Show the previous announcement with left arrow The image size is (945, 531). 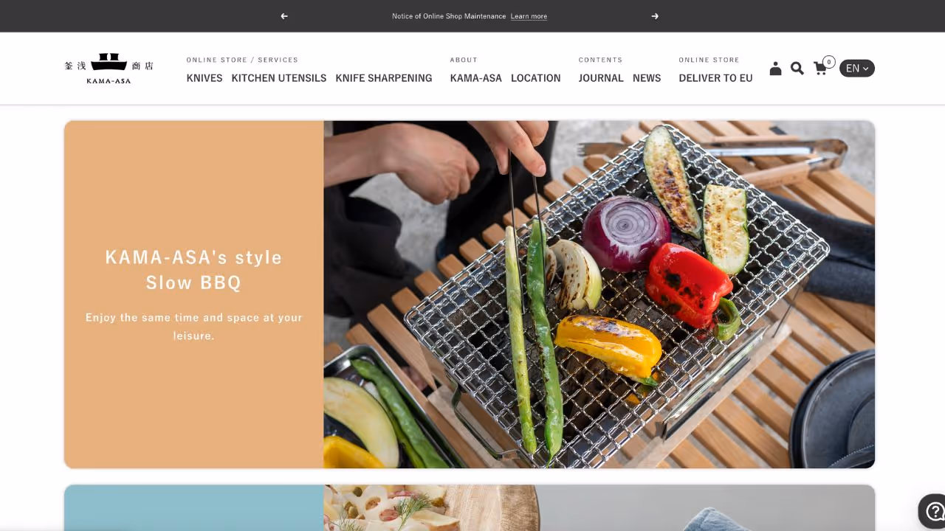point(284,16)
